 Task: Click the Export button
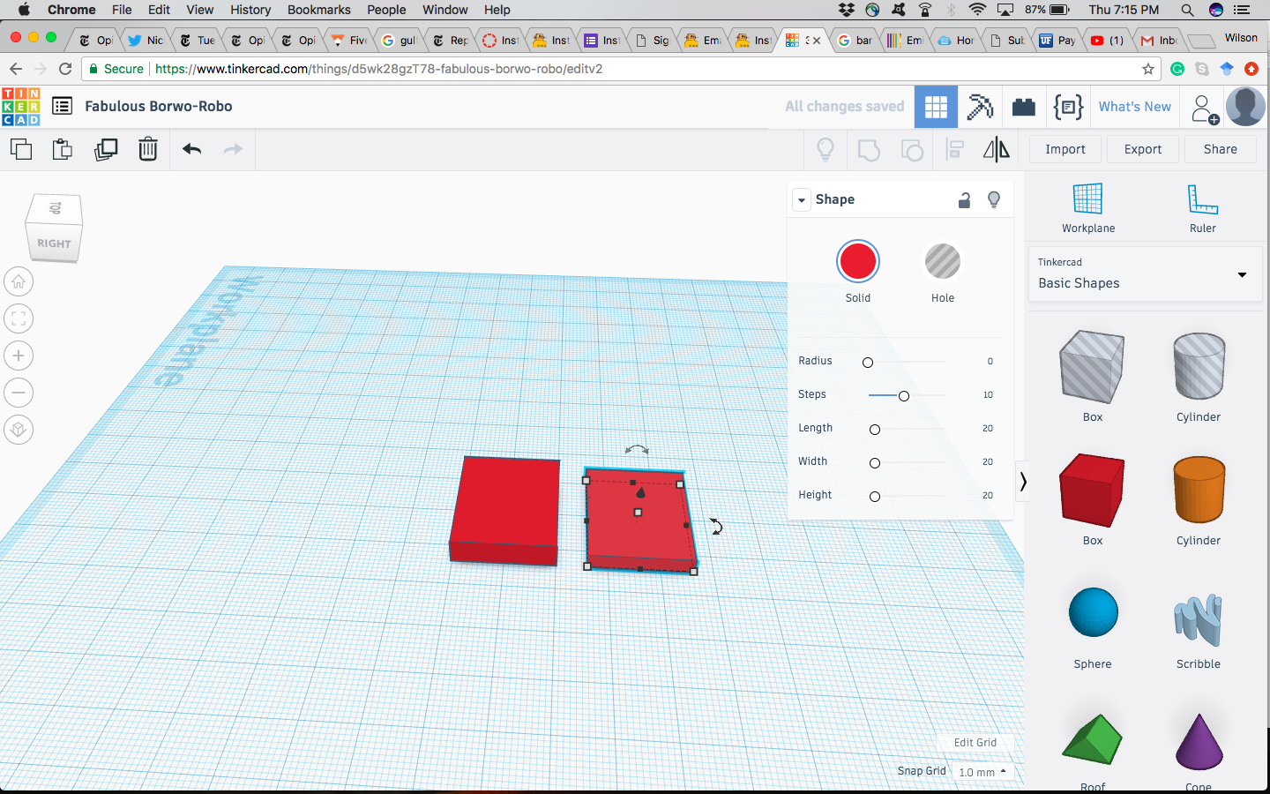1143,149
